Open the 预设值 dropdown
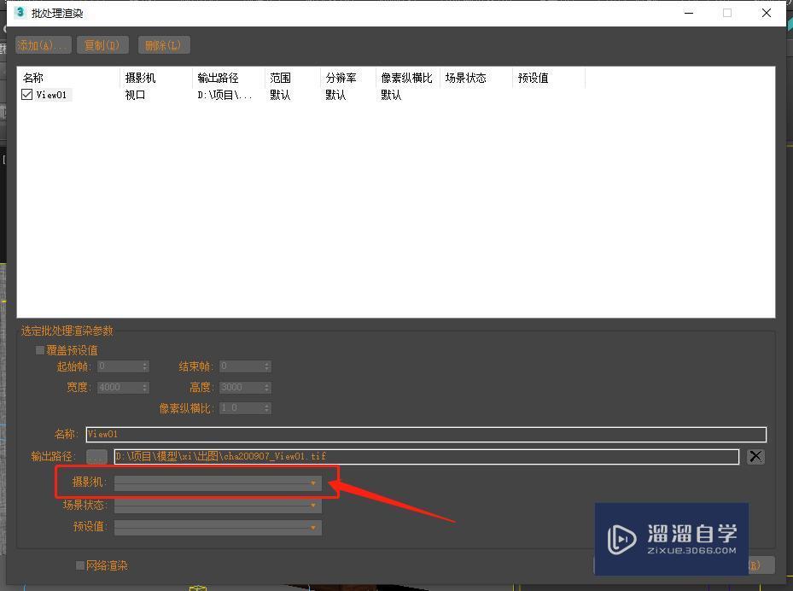 [x=218, y=528]
